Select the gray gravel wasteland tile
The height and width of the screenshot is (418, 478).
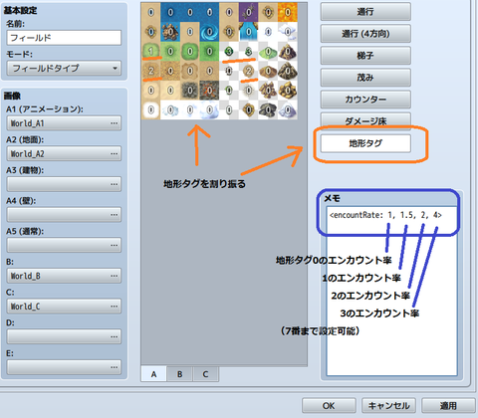190,91
